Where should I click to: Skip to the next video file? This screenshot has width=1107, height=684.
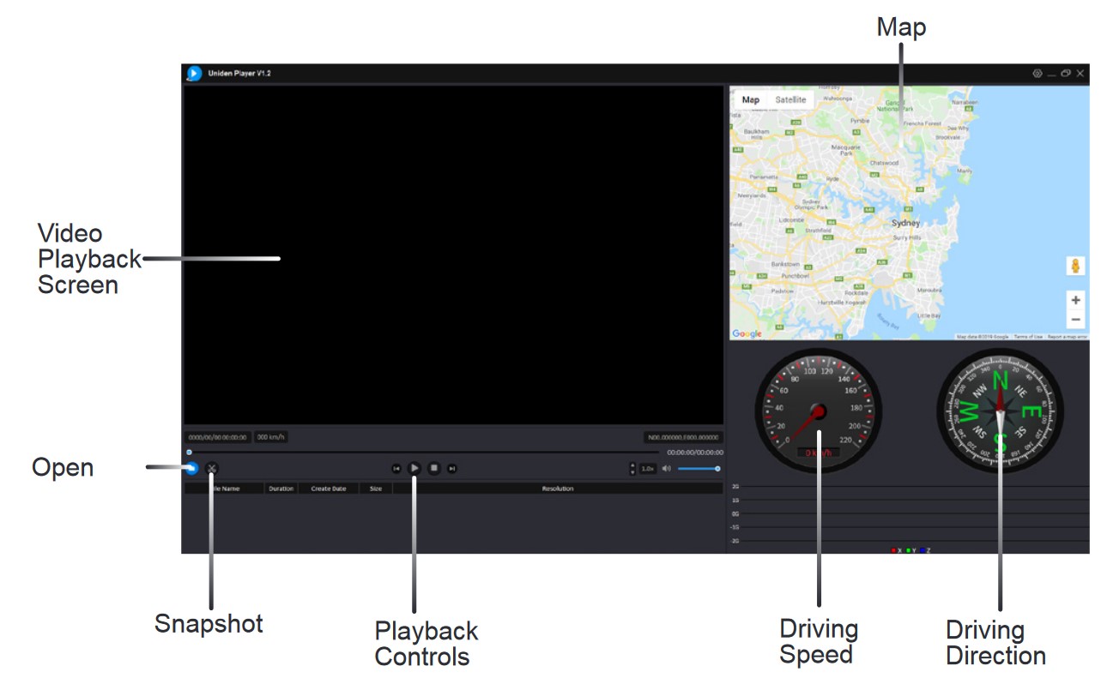[x=452, y=468]
